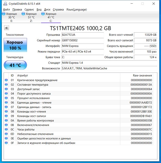
Task: Click raw value 0000000000064
Action: 141,89
